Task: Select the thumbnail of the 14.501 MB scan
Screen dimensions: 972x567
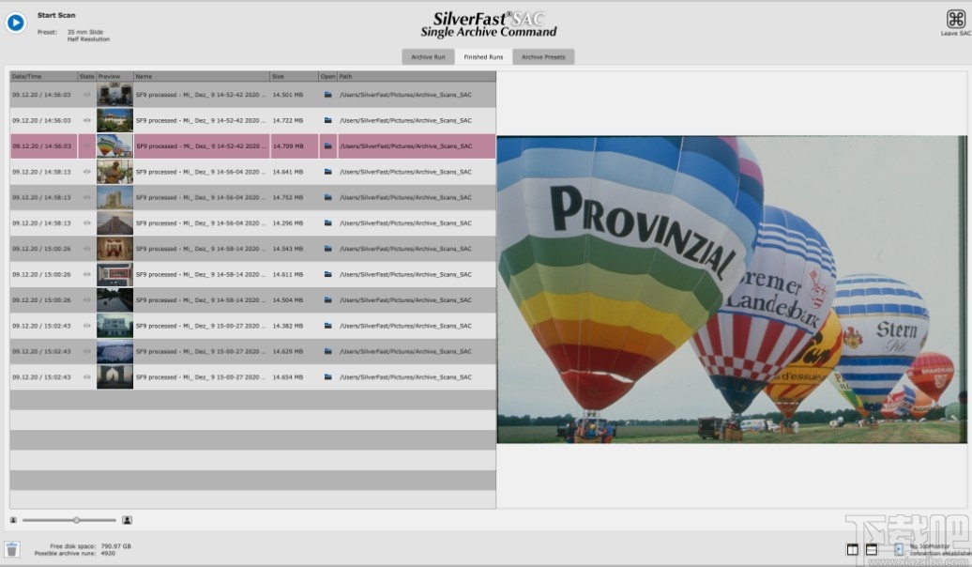Action: click(x=114, y=95)
